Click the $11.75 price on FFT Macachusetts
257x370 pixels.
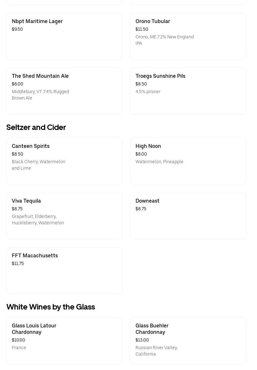pos(18,263)
